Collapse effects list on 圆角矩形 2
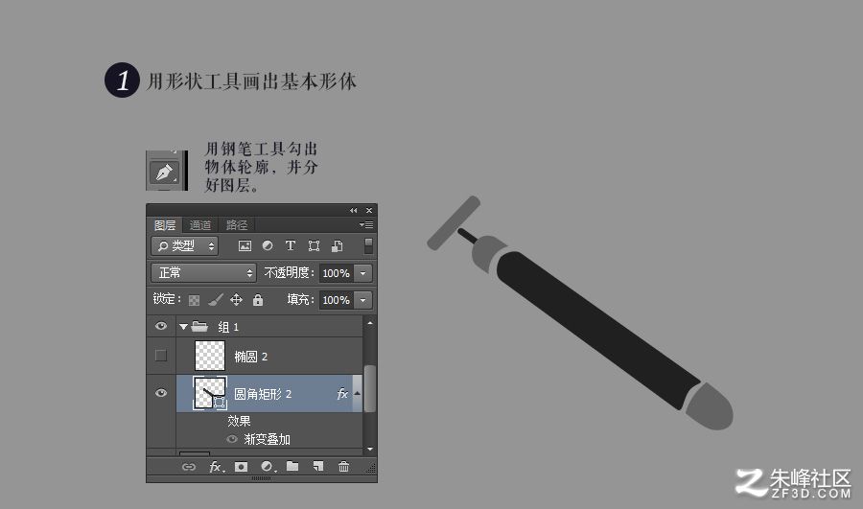The width and height of the screenshot is (863, 509). [358, 393]
